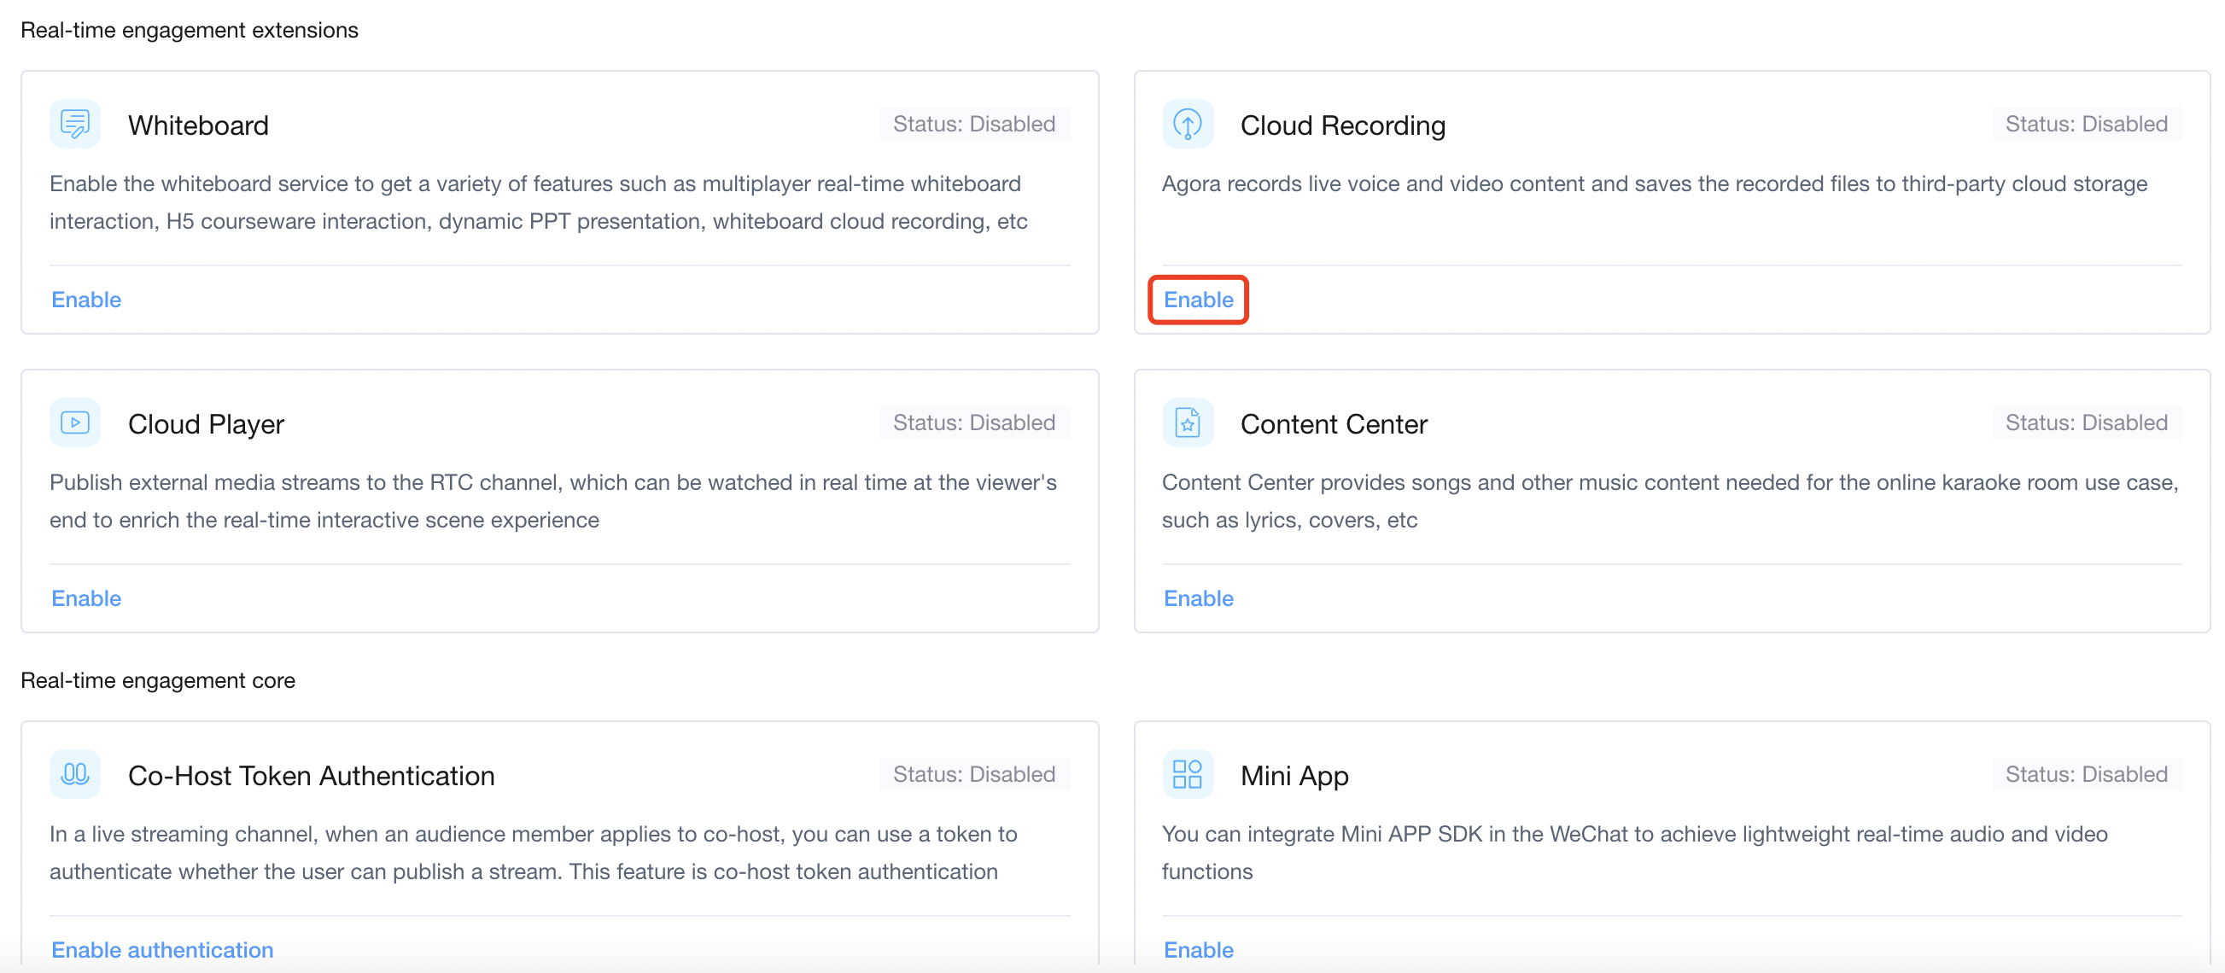Click the Whiteboard Status: Disabled badge

coord(974,125)
